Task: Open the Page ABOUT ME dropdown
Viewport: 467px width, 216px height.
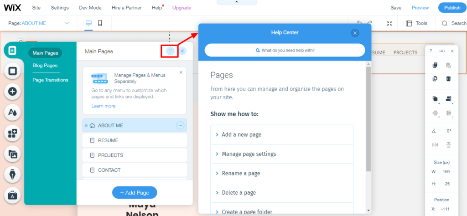Action: coord(39,23)
